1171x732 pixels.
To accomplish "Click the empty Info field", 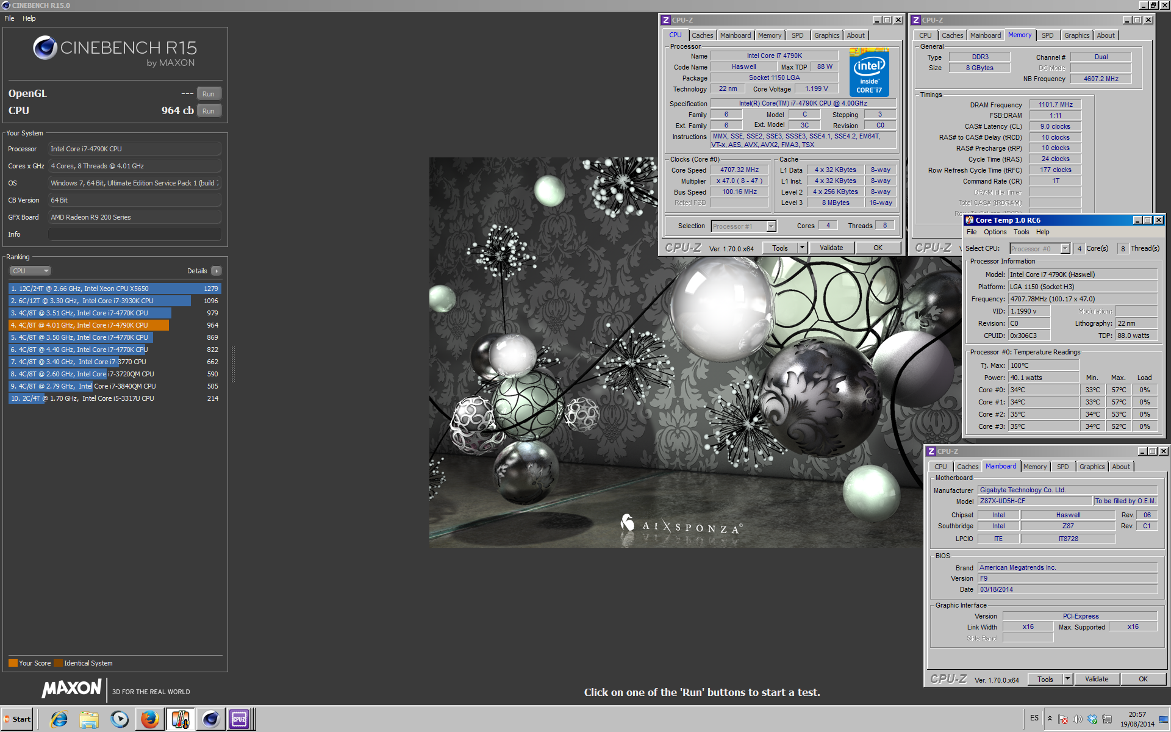I will pos(134,234).
